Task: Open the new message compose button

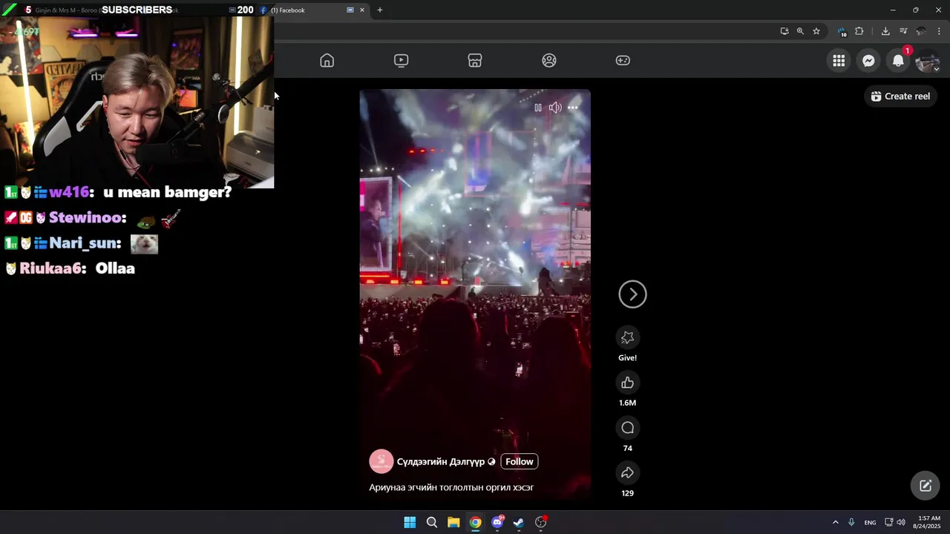Action: pos(926,486)
